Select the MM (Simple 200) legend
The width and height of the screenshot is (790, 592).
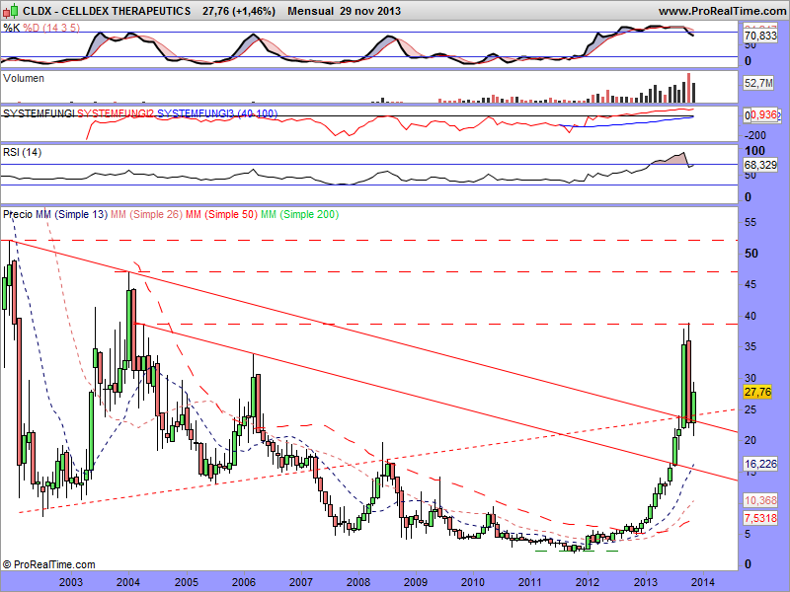(x=300, y=214)
